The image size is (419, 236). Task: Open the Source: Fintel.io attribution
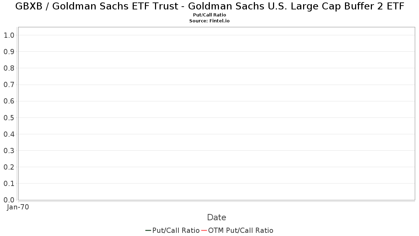click(209, 21)
